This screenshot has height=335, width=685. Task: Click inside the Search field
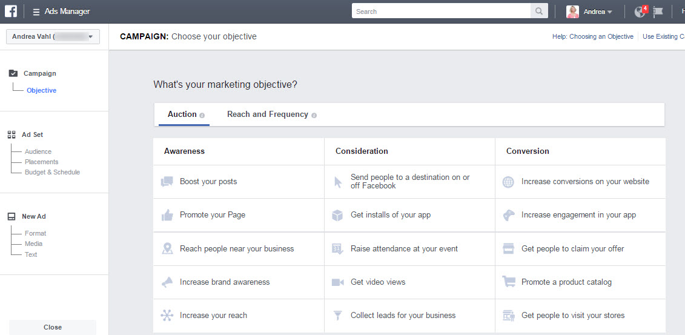tap(441, 12)
